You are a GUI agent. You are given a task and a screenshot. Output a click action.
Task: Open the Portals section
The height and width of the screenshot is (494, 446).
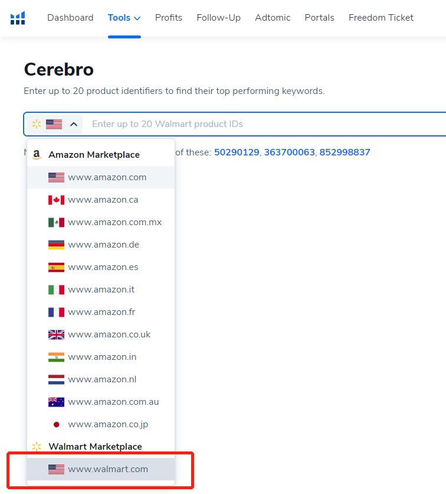click(319, 18)
